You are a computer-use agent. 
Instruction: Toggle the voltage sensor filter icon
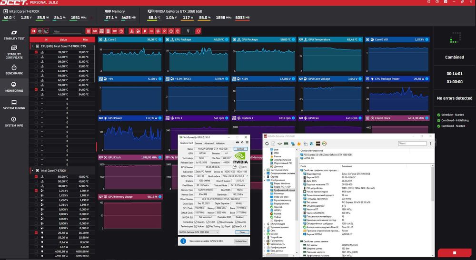tap(138, 31)
